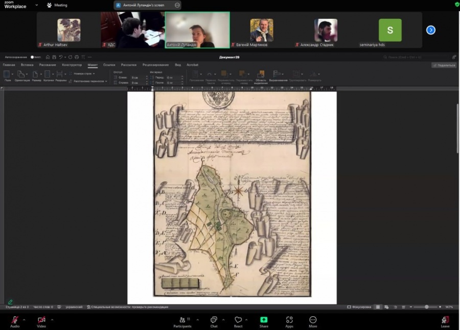Click the 147% zoom level
The image size is (460, 330).
449,307
